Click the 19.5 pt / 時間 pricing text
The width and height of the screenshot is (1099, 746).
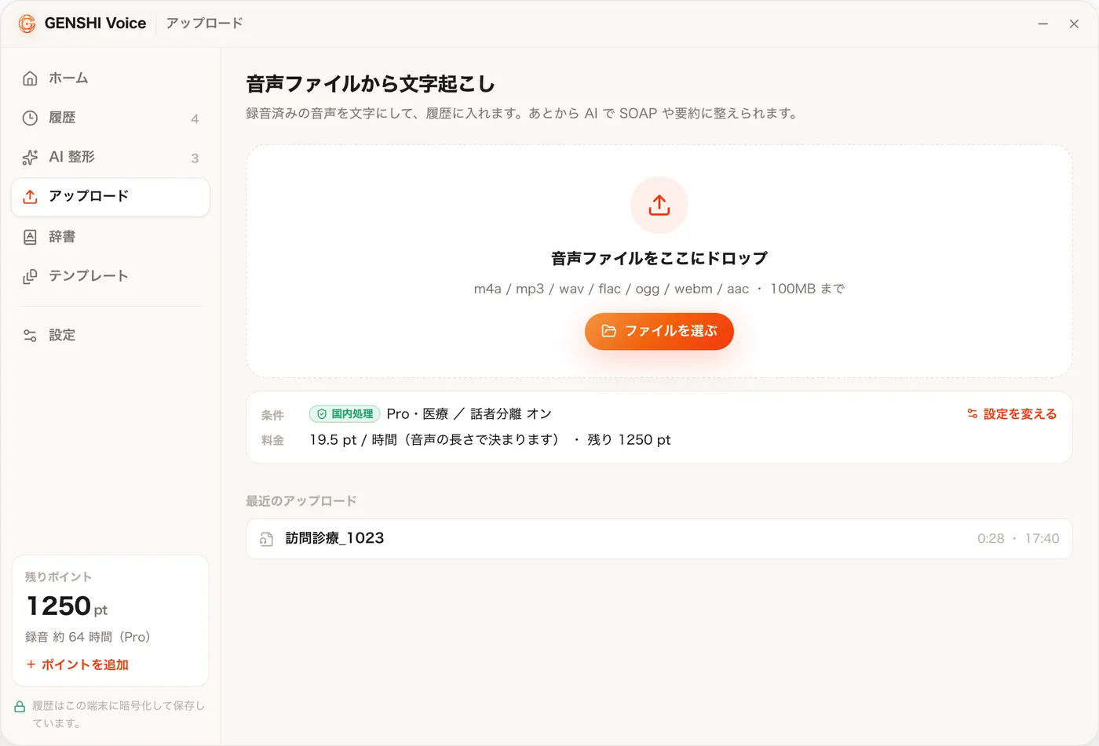click(x=435, y=440)
